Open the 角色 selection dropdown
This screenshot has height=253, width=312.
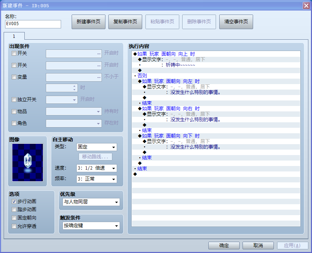(73, 123)
